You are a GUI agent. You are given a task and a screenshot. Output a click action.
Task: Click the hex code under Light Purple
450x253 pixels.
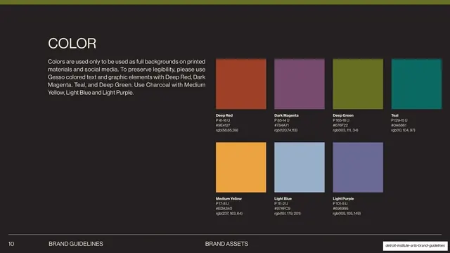coord(340,208)
